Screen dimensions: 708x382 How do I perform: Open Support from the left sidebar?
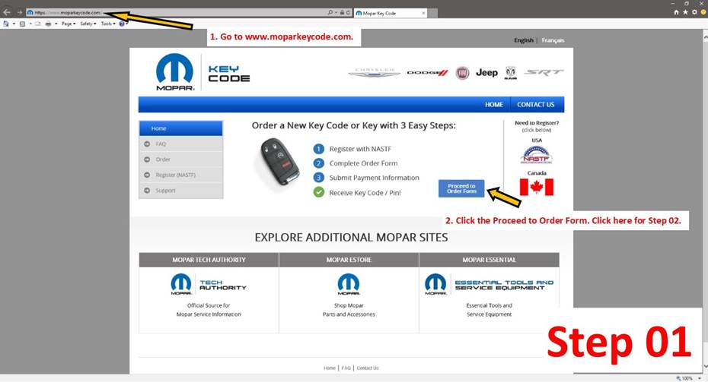(180, 191)
